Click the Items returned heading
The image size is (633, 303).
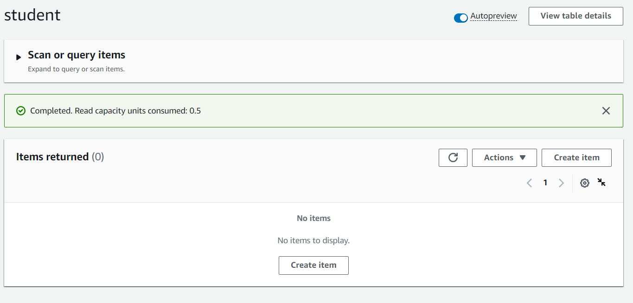52,157
